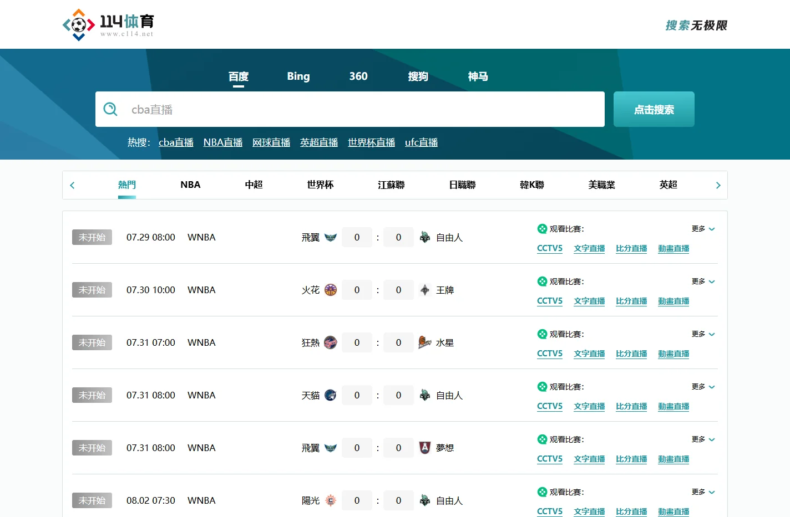Expand 更多 for the 飛翼 vs 夢想 match
Image resolution: width=790 pixels, height=517 pixels.
(703, 439)
